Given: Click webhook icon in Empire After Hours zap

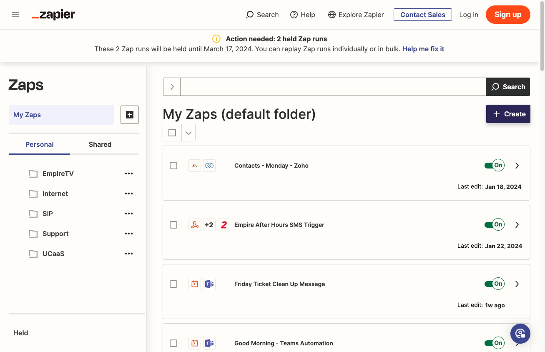Looking at the screenshot, I should point(195,225).
